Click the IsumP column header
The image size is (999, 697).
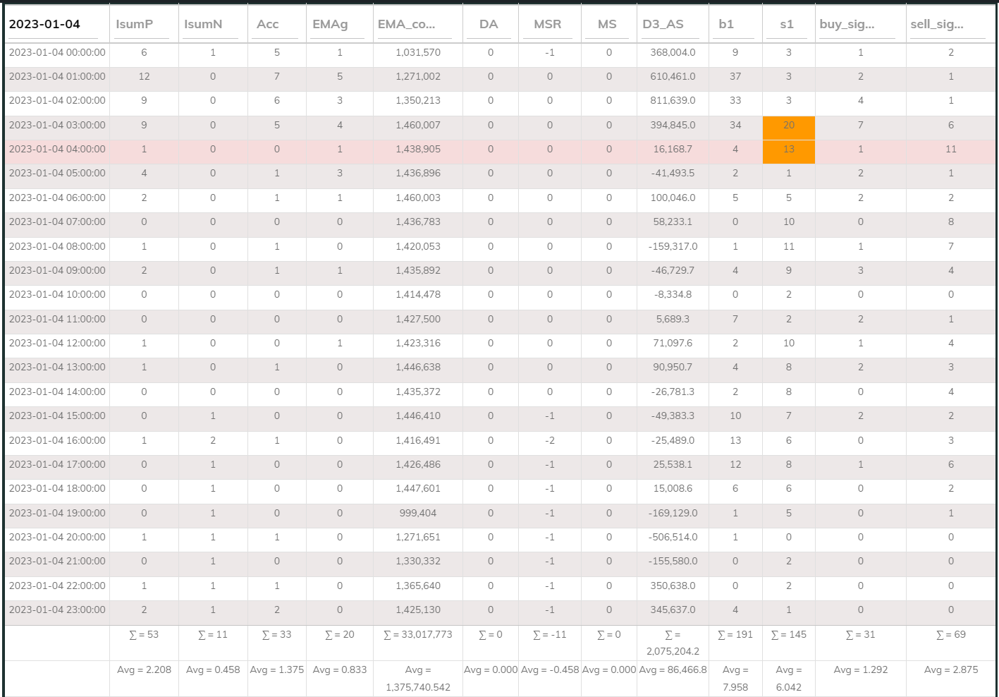coord(135,24)
